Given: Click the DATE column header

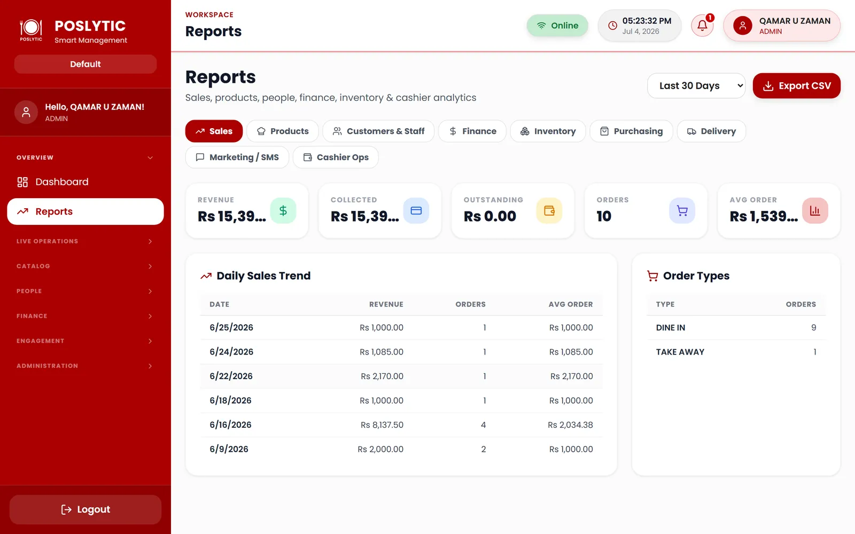Looking at the screenshot, I should 220,304.
